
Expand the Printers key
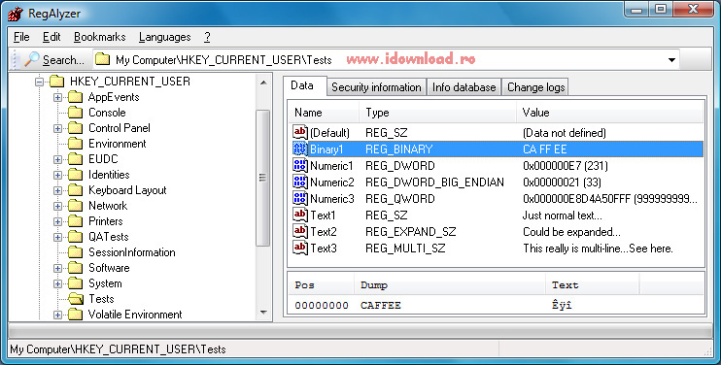(58, 221)
